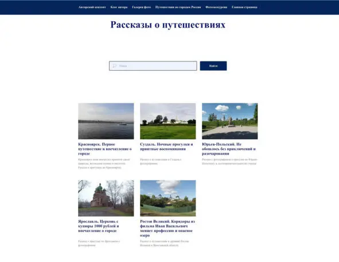This screenshot has width=339, height=262.
Task: Click the «Рассказы о путешествиях» page heading
Action: [167, 25]
